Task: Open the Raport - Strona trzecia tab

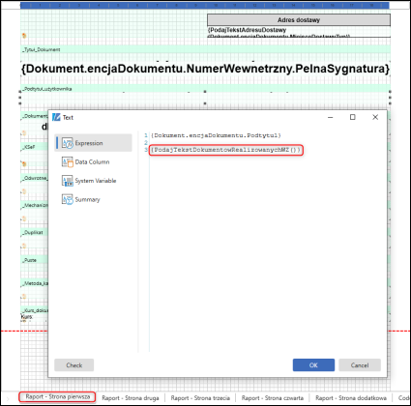Action: pyautogui.click(x=200, y=398)
